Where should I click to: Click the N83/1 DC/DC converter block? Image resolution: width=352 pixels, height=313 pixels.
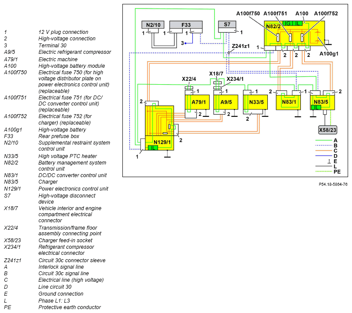pos(289,102)
